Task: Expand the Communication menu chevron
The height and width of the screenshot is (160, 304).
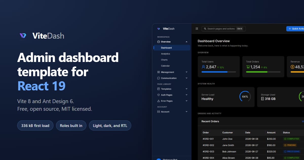Action: 186,78
